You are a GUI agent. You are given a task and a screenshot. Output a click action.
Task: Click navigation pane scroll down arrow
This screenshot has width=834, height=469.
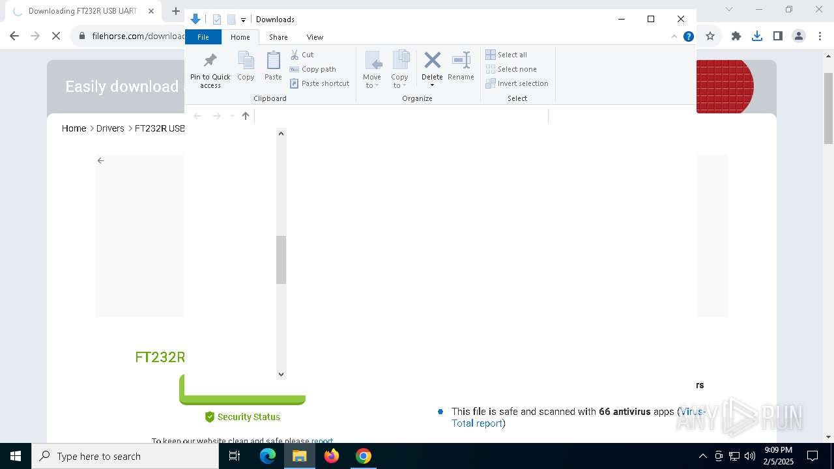(x=281, y=374)
